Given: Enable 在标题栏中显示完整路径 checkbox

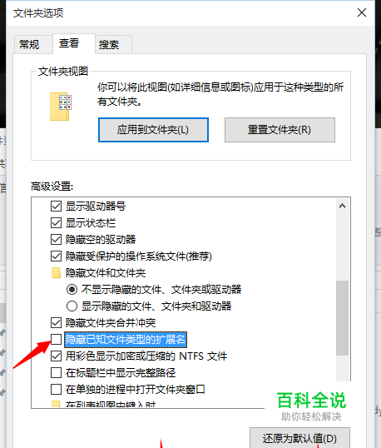Looking at the screenshot, I should pos(56,372).
